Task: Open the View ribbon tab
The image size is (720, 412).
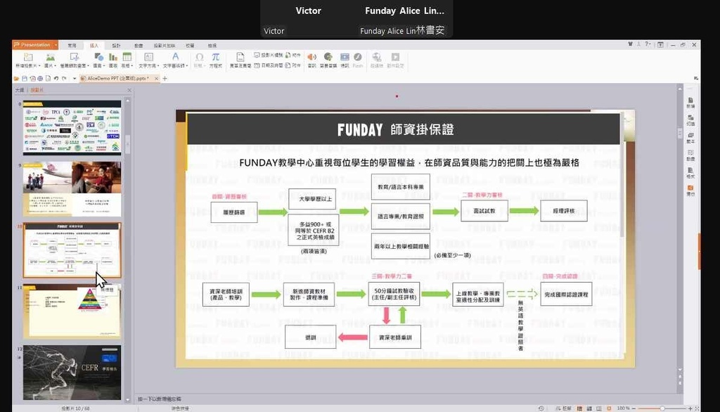Action: (x=212, y=46)
